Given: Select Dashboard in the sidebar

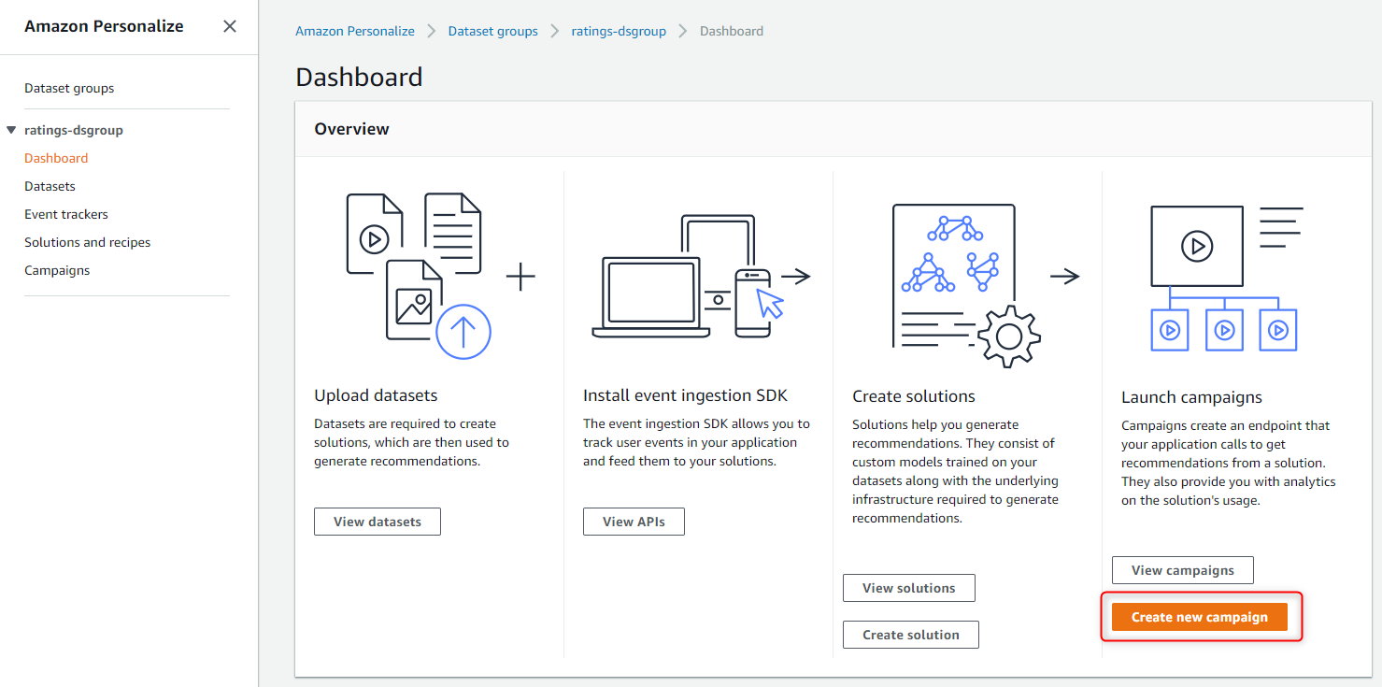Looking at the screenshot, I should tap(56, 158).
